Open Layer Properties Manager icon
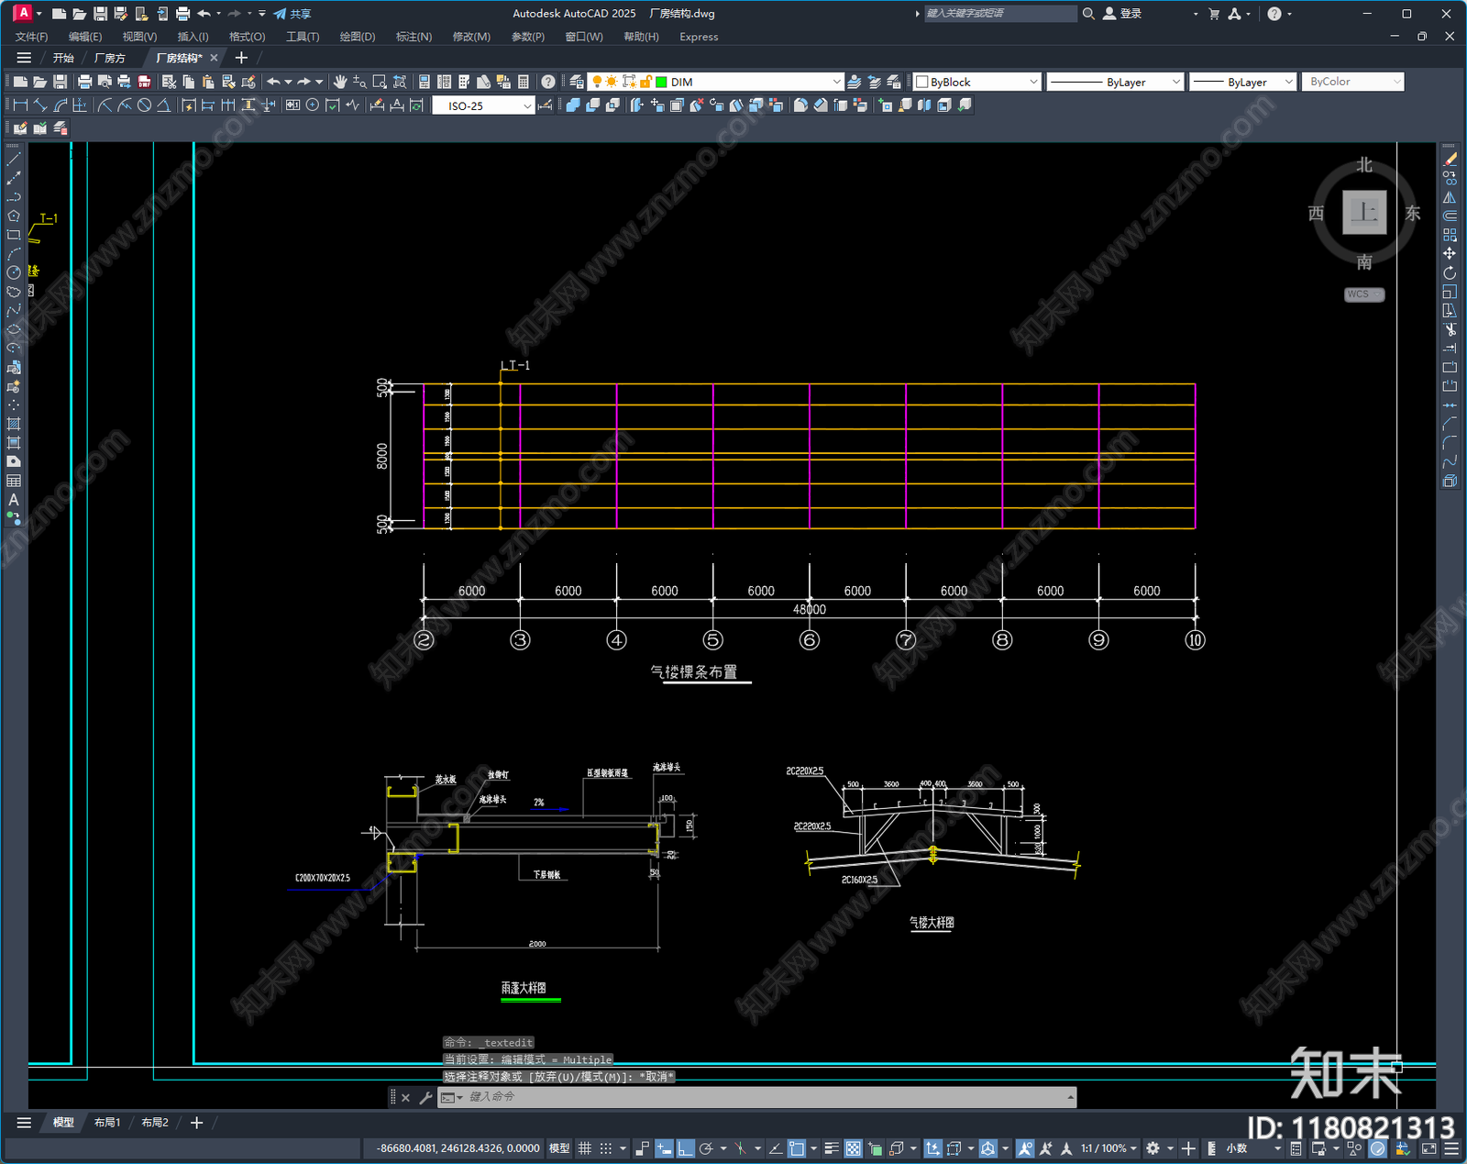1467x1164 pixels. (x=577, y=82)
